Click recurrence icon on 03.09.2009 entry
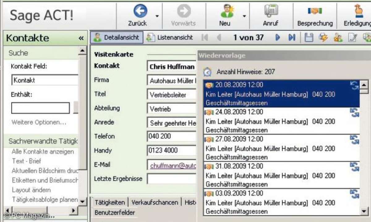The width and height of the screenshot is (371, 222). (x=354, y=194)
